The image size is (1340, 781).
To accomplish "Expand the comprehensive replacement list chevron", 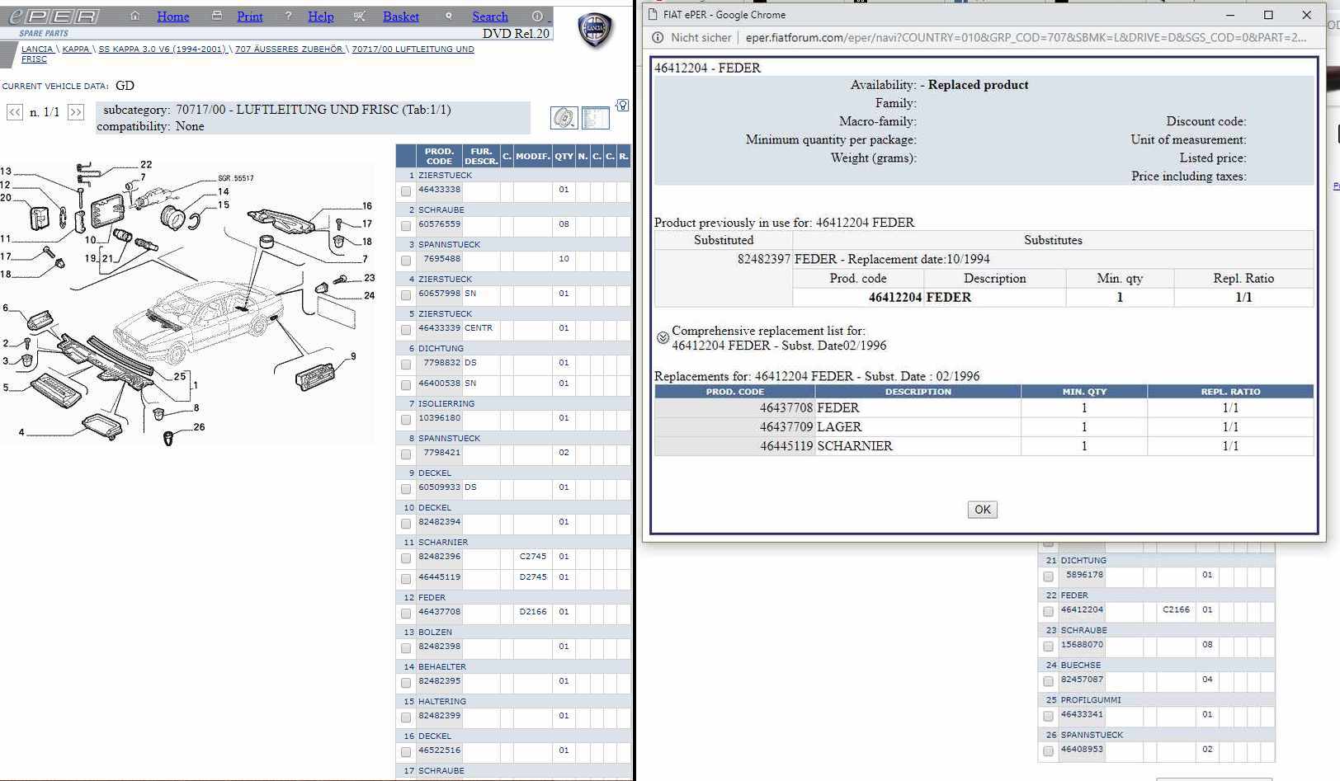I will click(x=663, y=337).
